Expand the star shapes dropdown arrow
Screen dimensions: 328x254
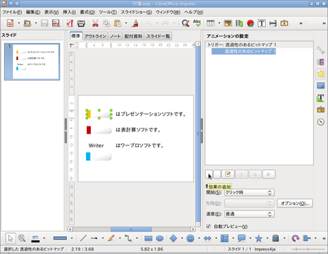[267, 238]
